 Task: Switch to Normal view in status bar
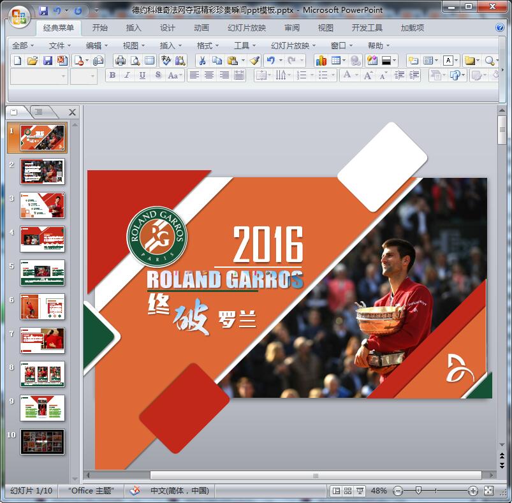tap(336, 491)
